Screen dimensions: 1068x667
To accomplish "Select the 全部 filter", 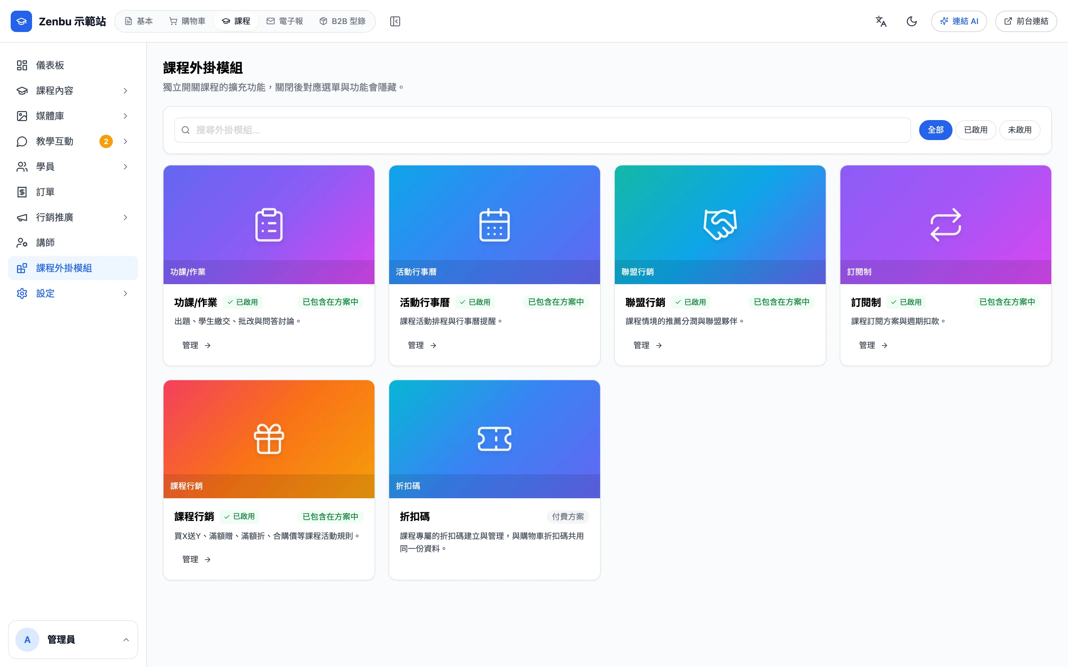I will 935,130.
